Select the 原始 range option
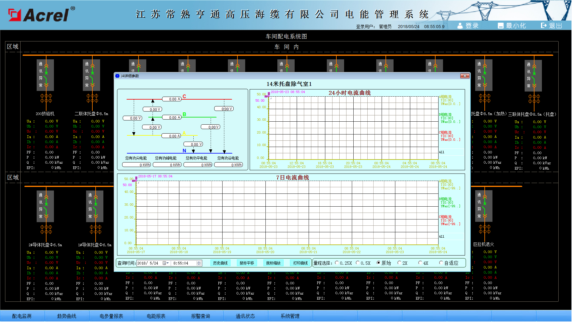572x322 pixels. click(378, 263)
